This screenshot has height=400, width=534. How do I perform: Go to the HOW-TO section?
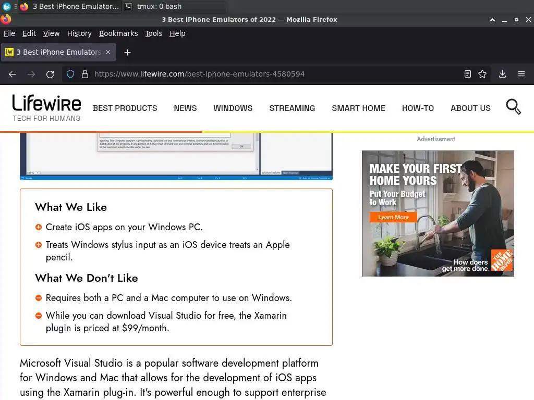(x=418, y=108)
